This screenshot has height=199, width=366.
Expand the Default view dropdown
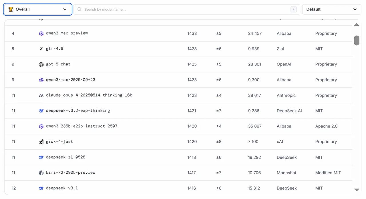(x=331, y=9)
